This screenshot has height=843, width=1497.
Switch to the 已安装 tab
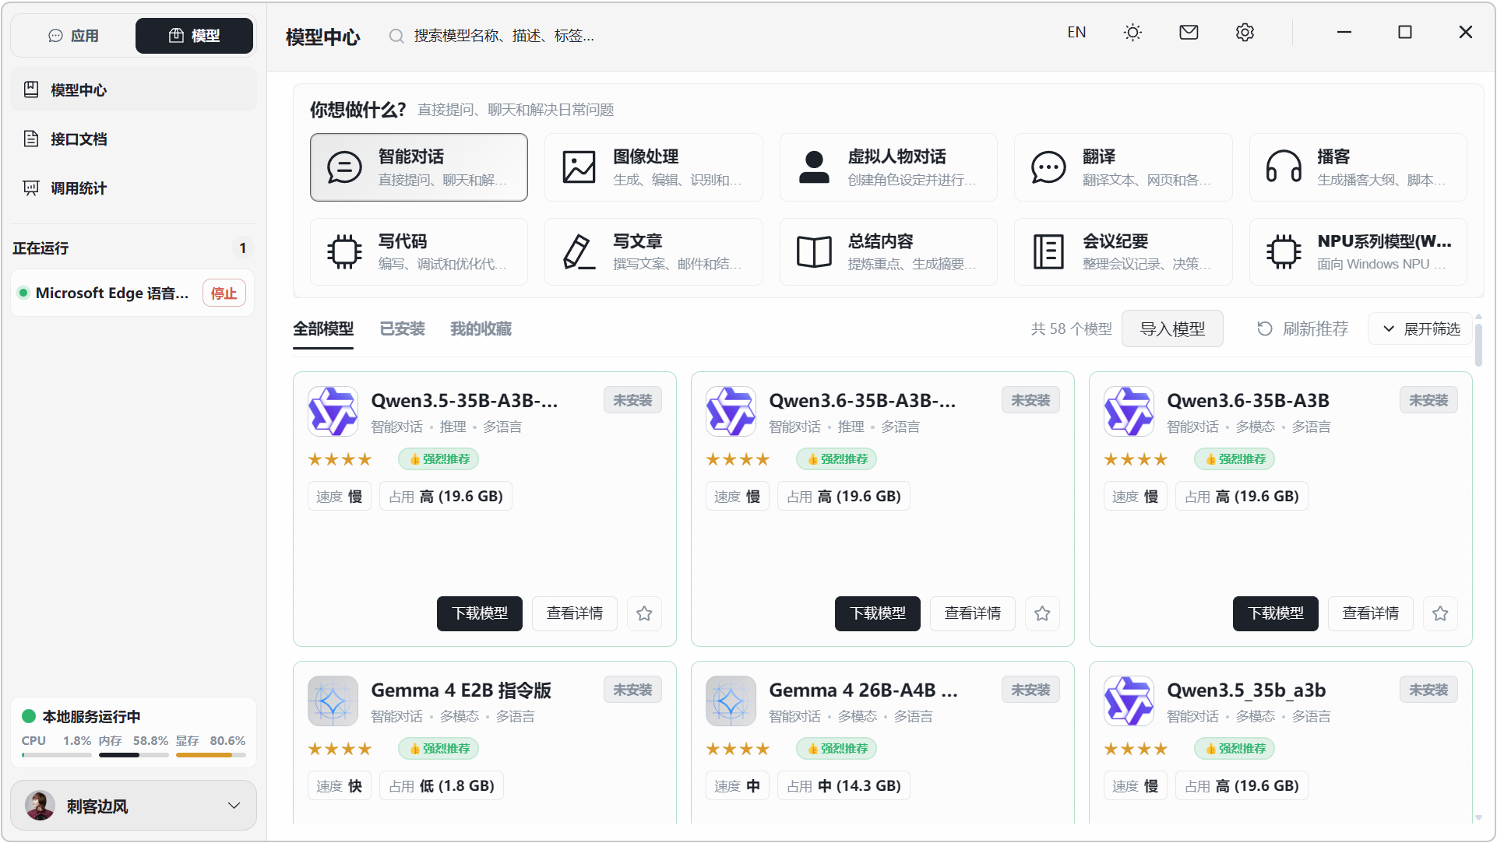402,329
